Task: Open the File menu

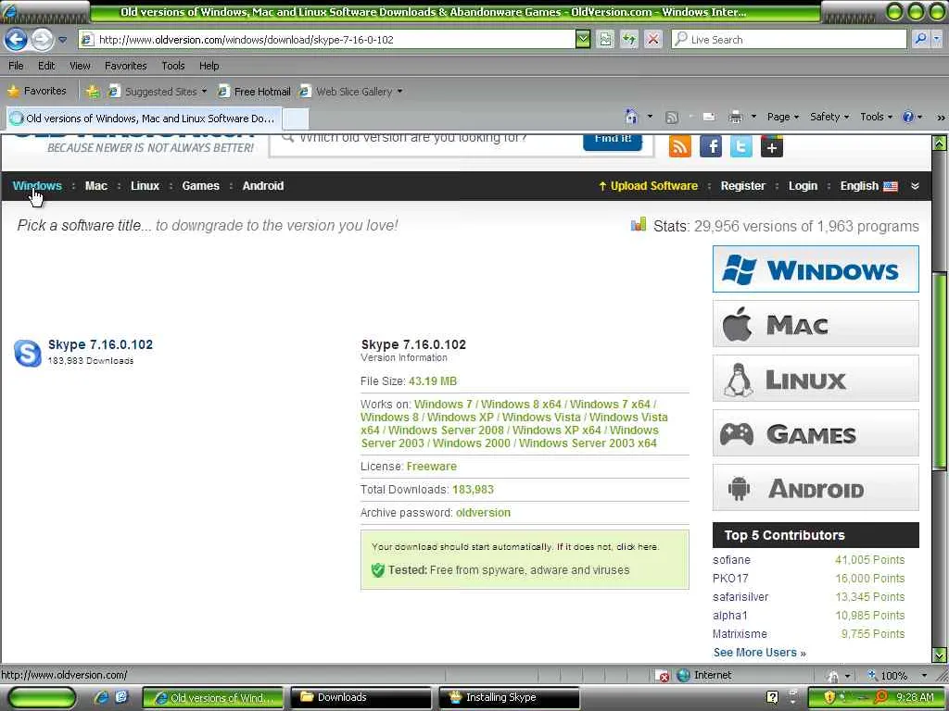Action: coord(17,66)
